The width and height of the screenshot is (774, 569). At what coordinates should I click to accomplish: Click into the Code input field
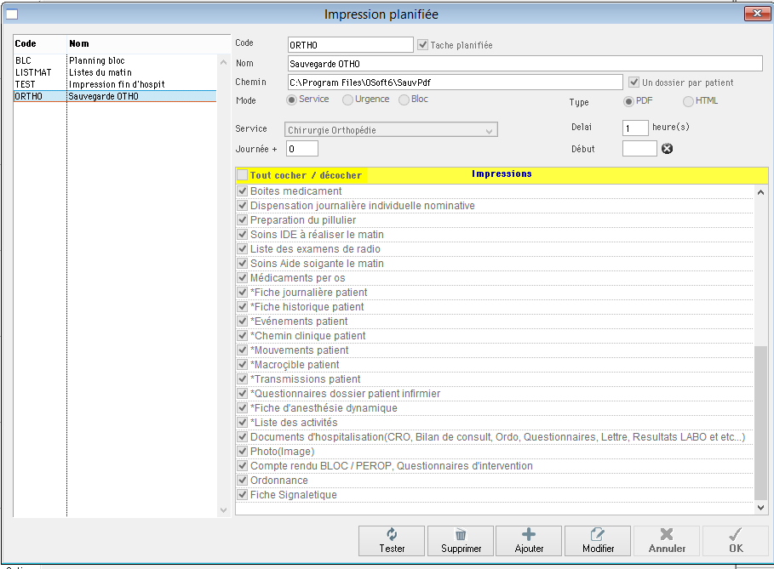(x=351, y=45)
